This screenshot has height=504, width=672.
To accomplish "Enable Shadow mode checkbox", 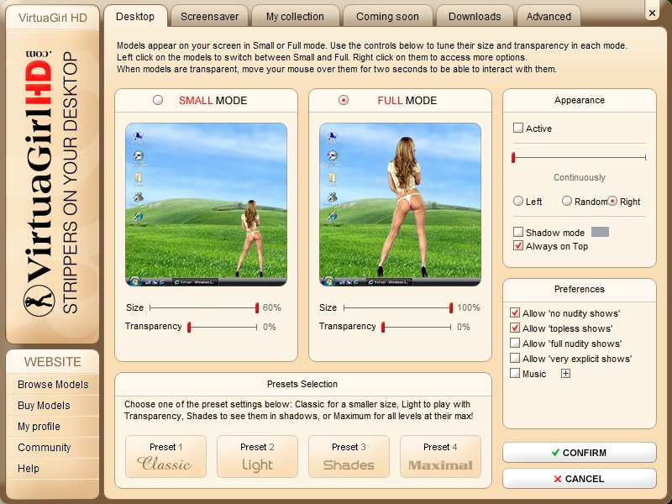I will pyautogui.click(x=518, y=232).
